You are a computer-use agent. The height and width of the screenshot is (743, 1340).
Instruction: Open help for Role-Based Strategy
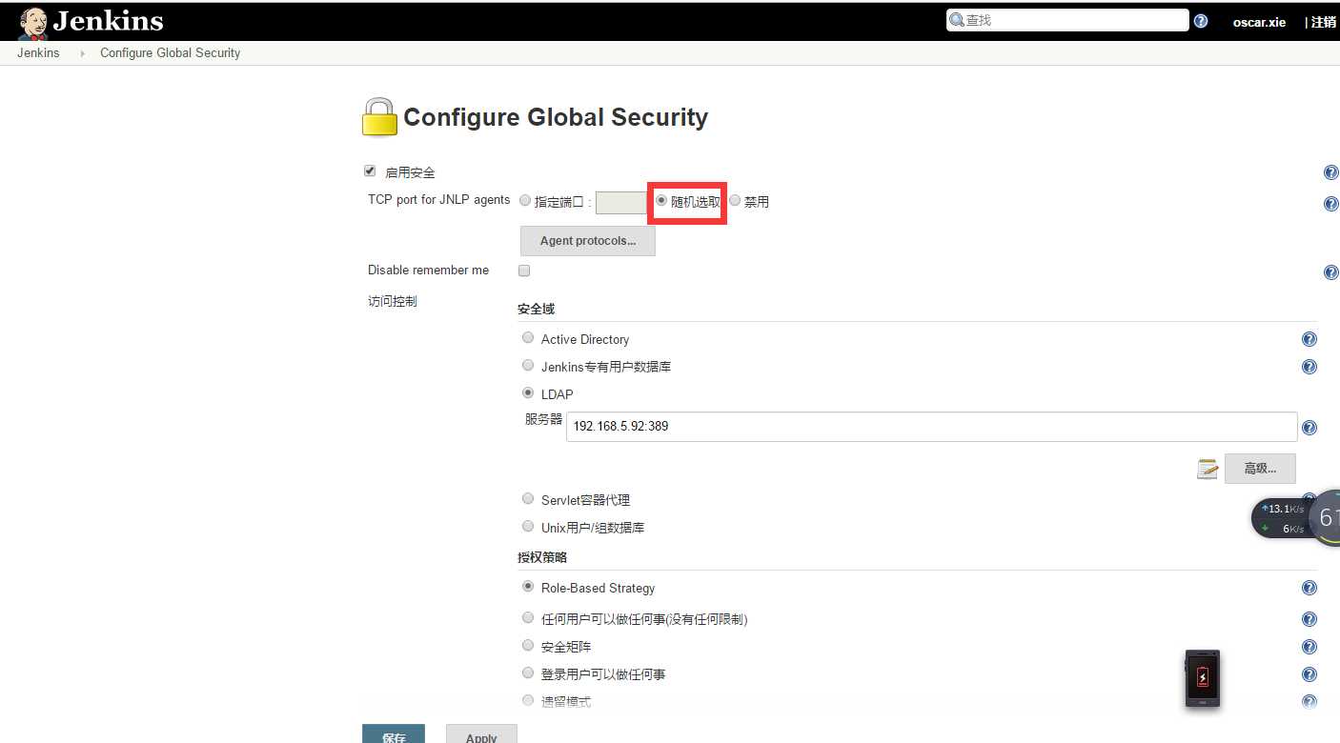1310,589
